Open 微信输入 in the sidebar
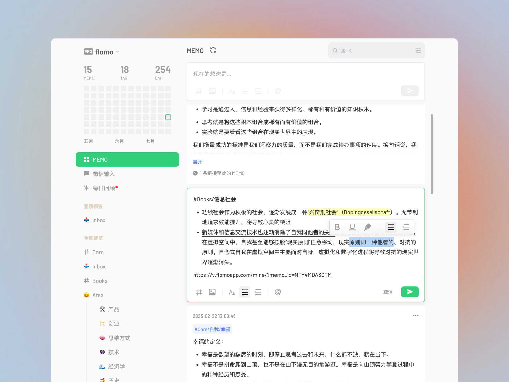Image resolution: width=509 pixels, height=382 pixels. (x=103, y=174)
